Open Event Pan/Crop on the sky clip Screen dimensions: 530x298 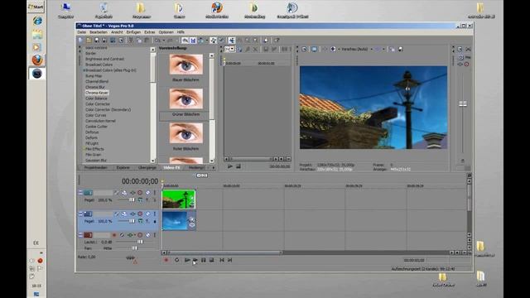click(191, 219)
